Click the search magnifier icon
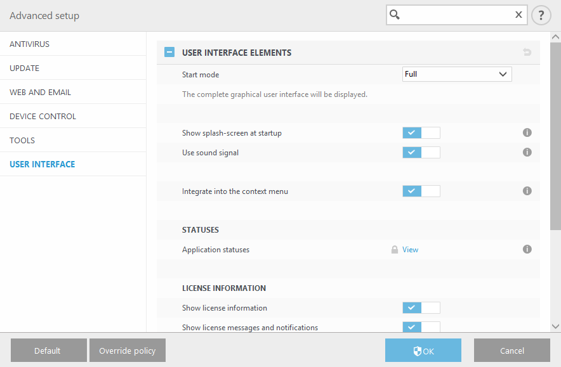This screenshot has height=367, width=561. coord(395,15)
